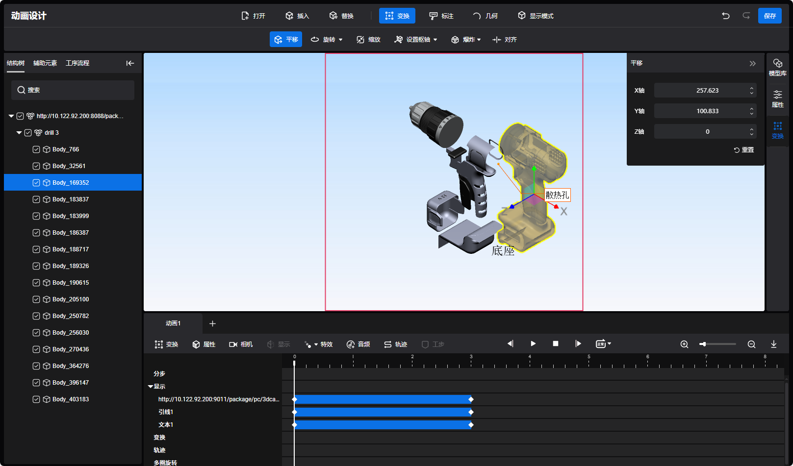Open the align tool

point(505,39)
